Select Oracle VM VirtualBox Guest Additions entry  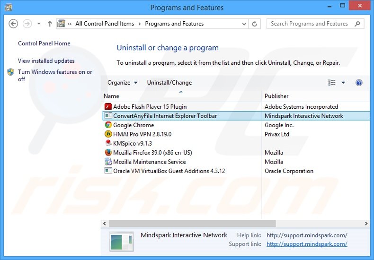click(169, 171)
